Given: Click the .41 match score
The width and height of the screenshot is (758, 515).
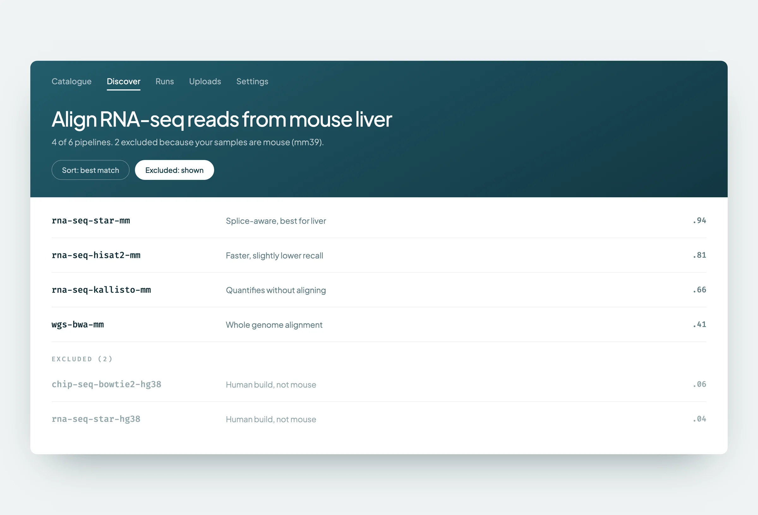Looking at the screenshot, I should coord(699,324).
